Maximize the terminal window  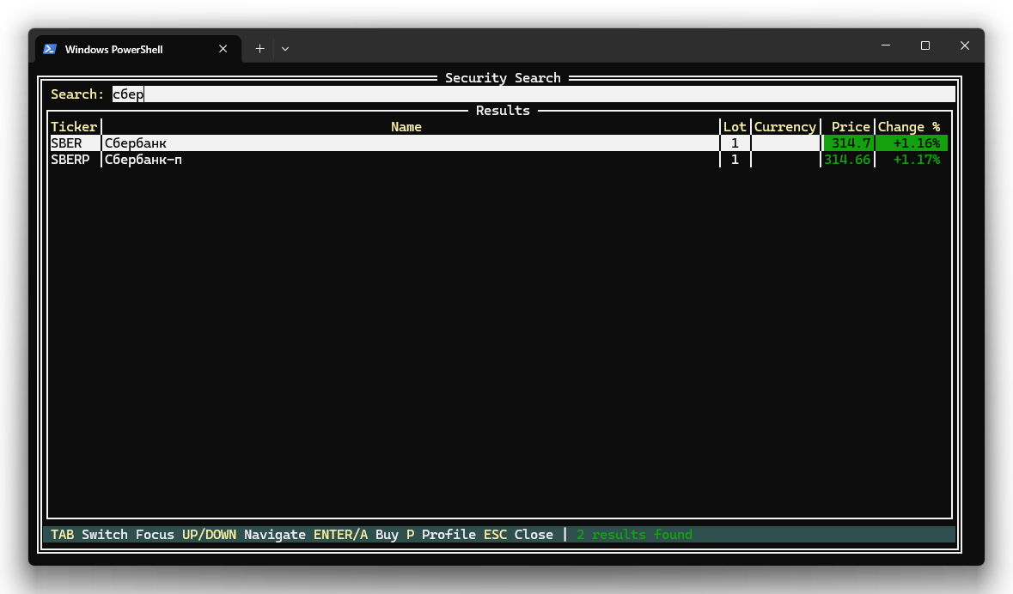[925, 46]
